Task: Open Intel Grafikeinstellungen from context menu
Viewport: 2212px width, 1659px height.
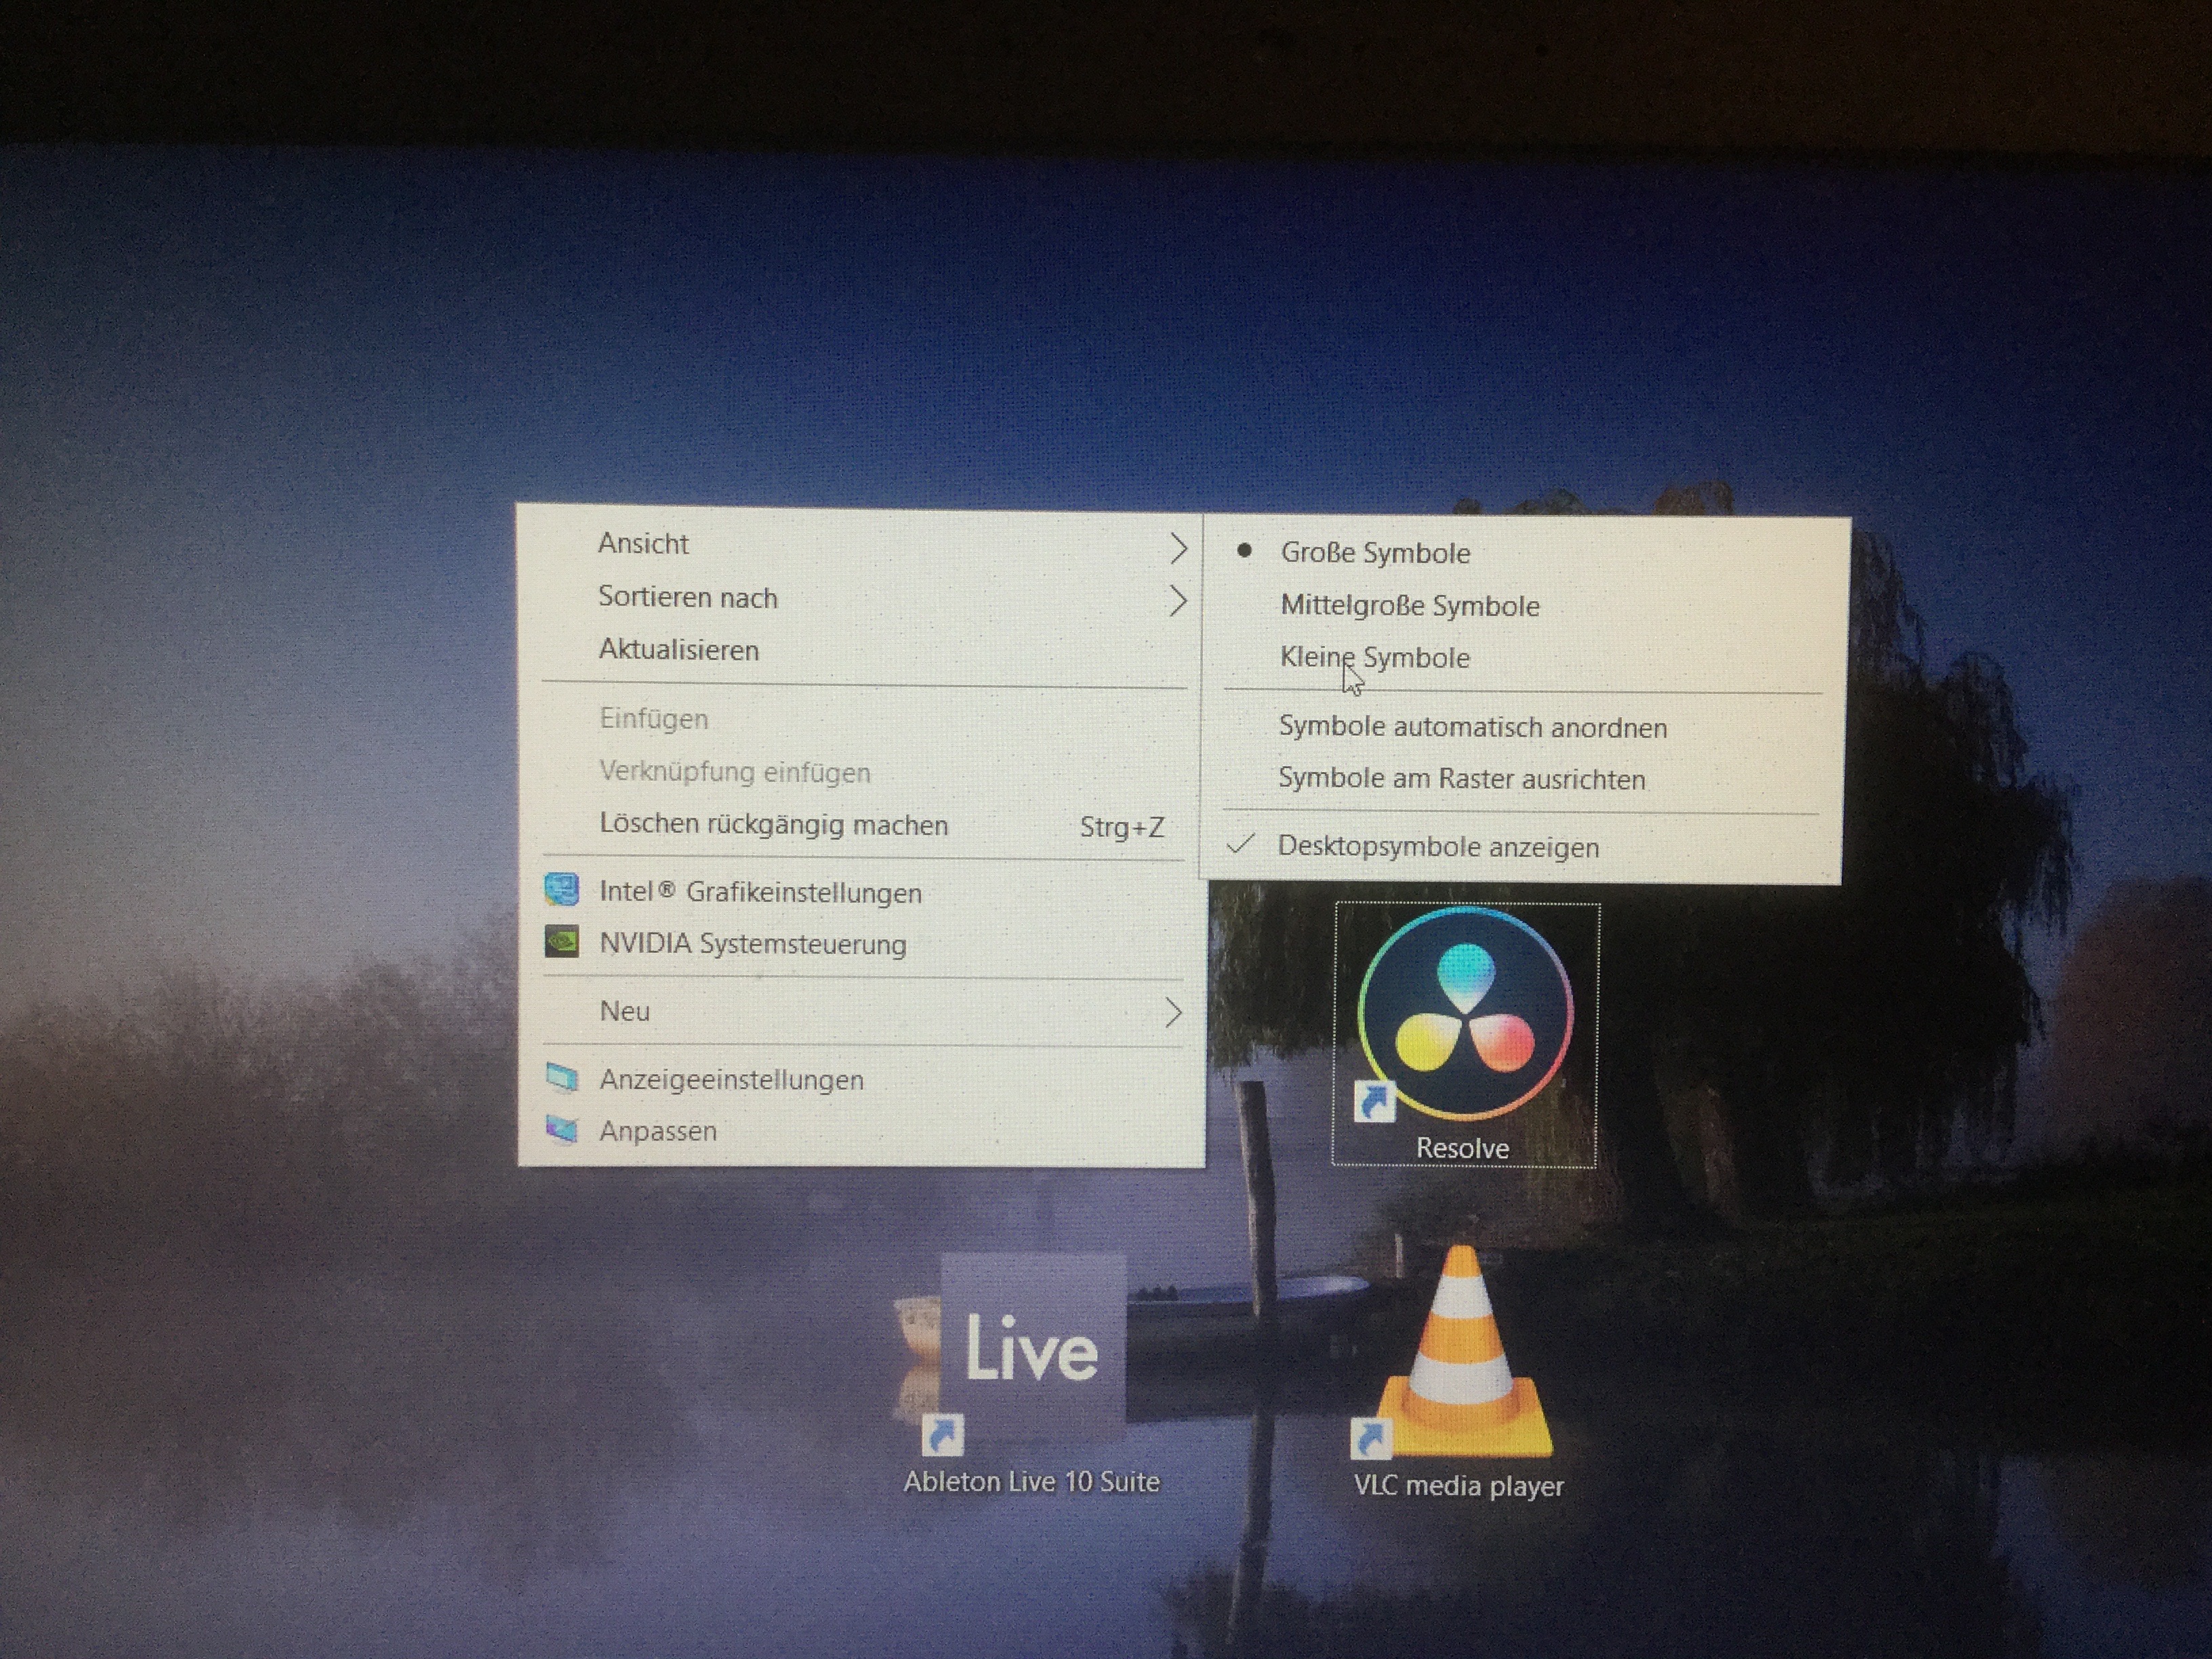Action: [x=760, y=892]
